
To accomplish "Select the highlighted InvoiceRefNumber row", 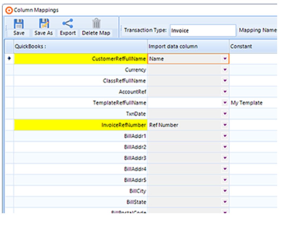I will 81,125.
